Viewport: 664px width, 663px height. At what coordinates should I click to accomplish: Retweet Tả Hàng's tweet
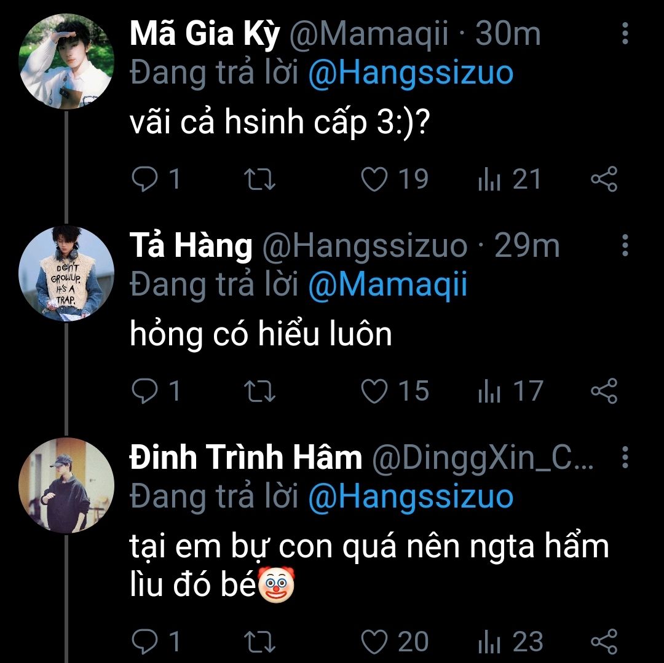tap(260, 391)
